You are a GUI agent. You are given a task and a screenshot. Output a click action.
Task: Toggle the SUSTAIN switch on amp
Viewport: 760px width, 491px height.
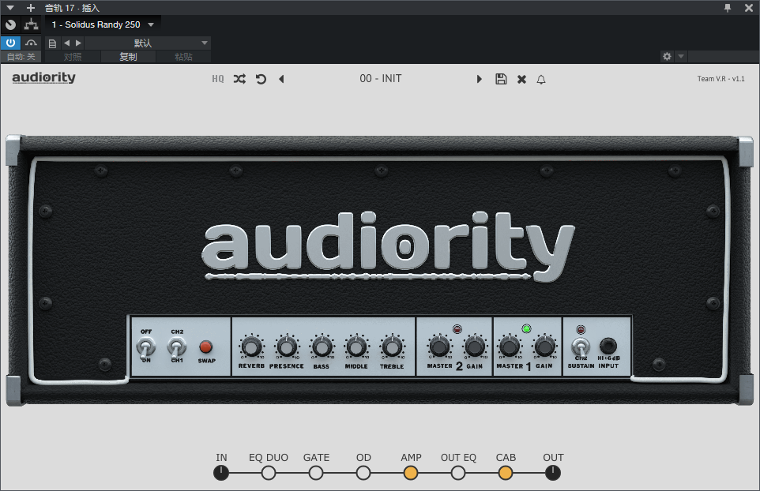pos(581,347)
